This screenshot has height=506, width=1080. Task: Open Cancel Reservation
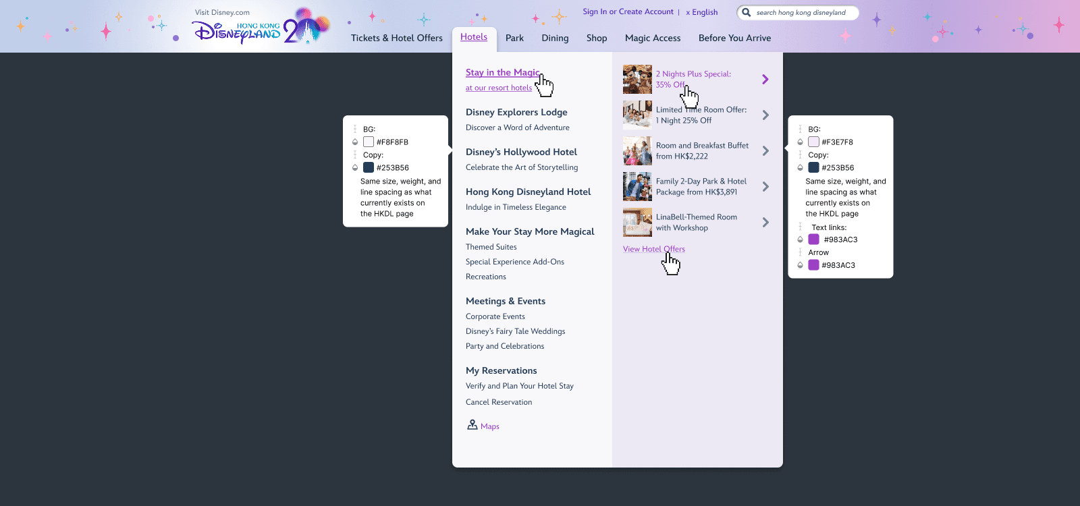(x=499, y=402)
